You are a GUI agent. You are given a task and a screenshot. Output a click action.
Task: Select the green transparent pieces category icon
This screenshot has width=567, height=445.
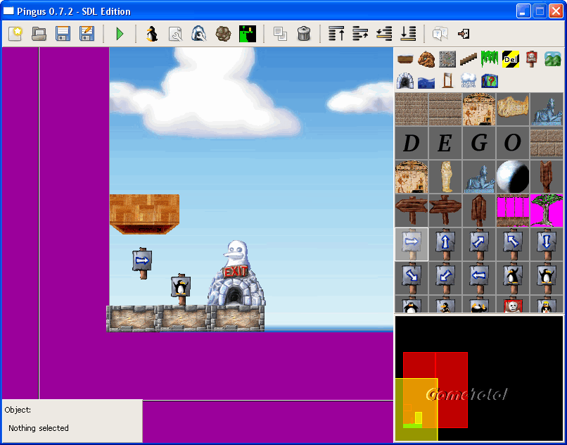(x=490, y=59)
